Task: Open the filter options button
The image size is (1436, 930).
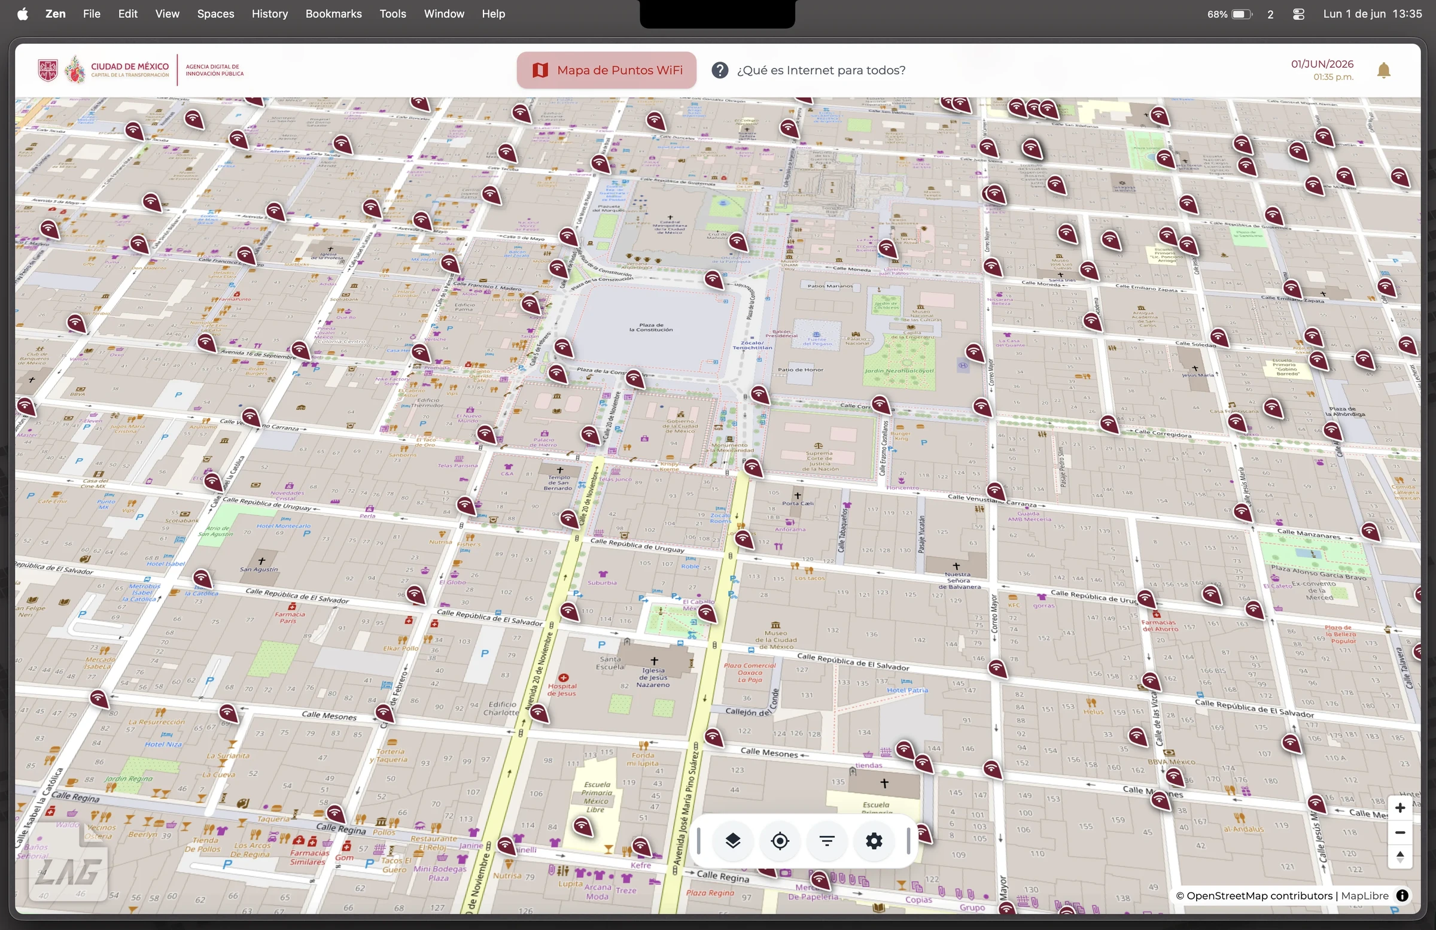Action: 827,841
